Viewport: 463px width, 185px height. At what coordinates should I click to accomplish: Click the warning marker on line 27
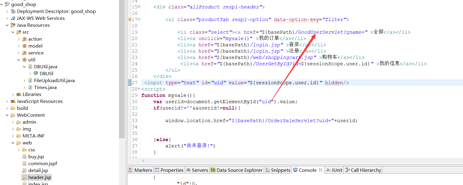(130, 82)
